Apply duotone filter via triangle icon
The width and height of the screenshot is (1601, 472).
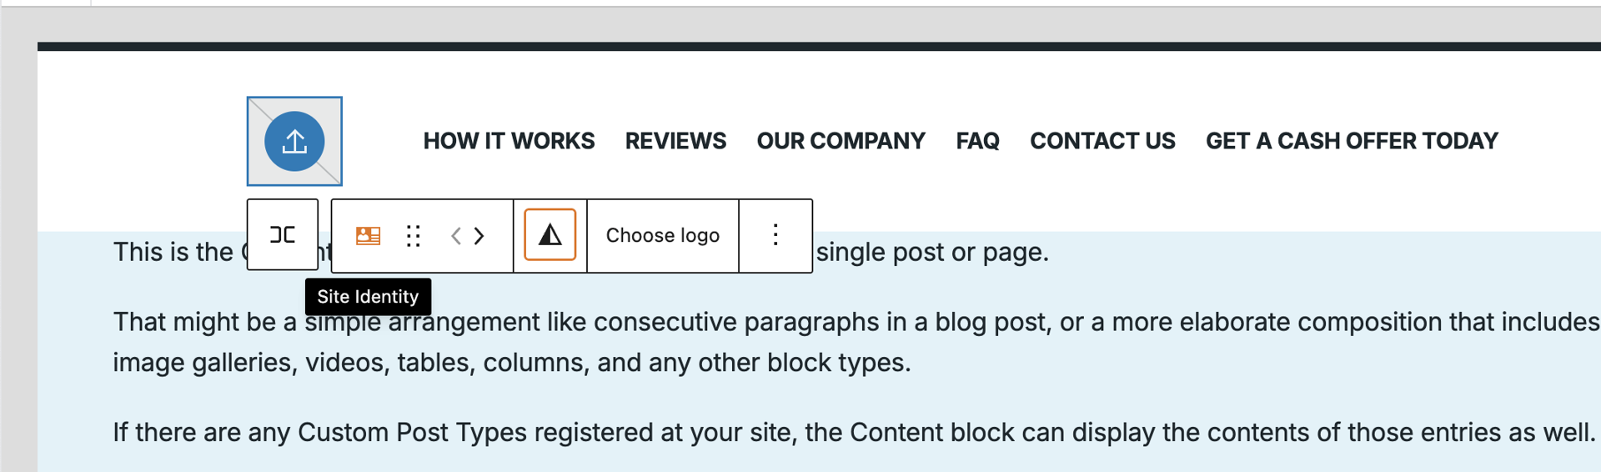[x=550, y=235]
